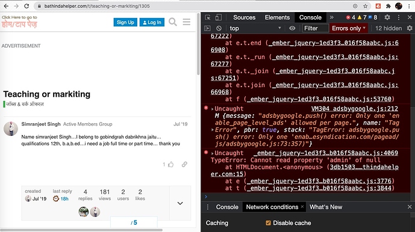Click the Sign Up button
This screenshot has height=232, width=415.
[x=125, y=22]
